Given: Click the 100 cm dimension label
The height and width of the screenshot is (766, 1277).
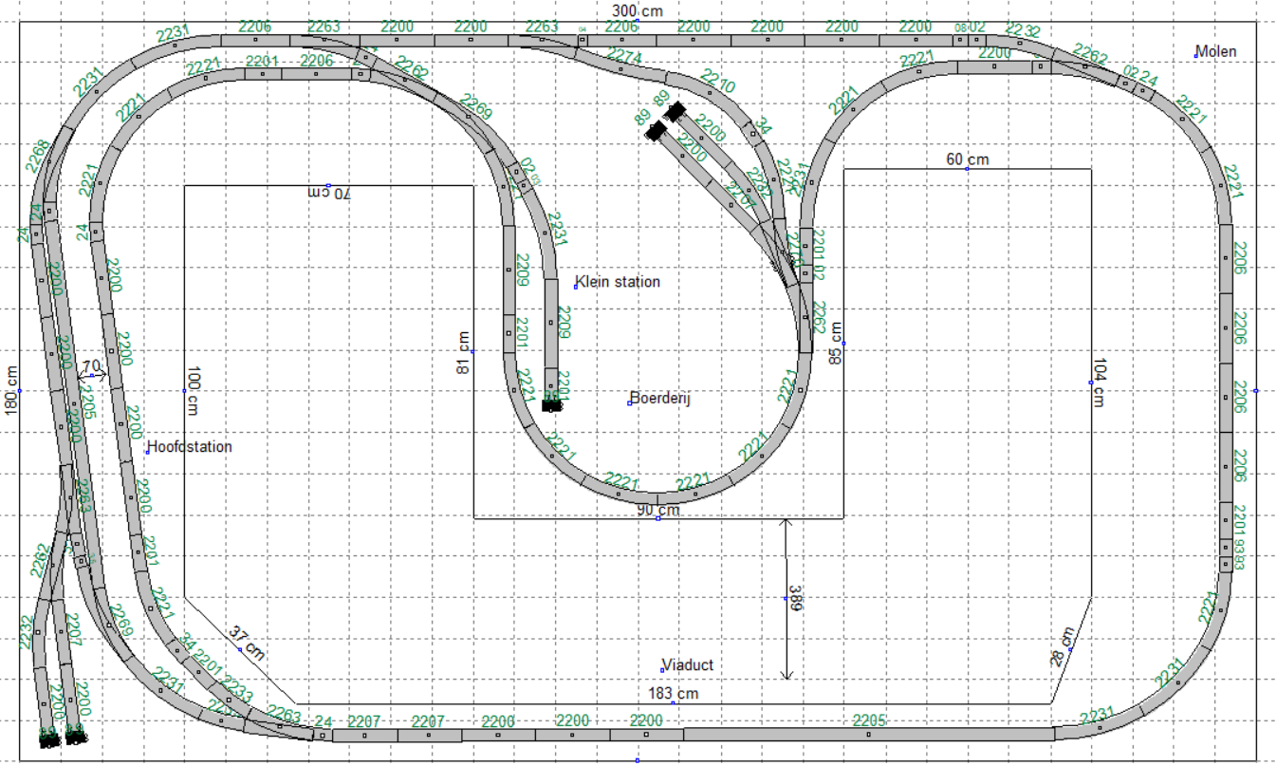Looking at the screenshot, I should point(193,391).
